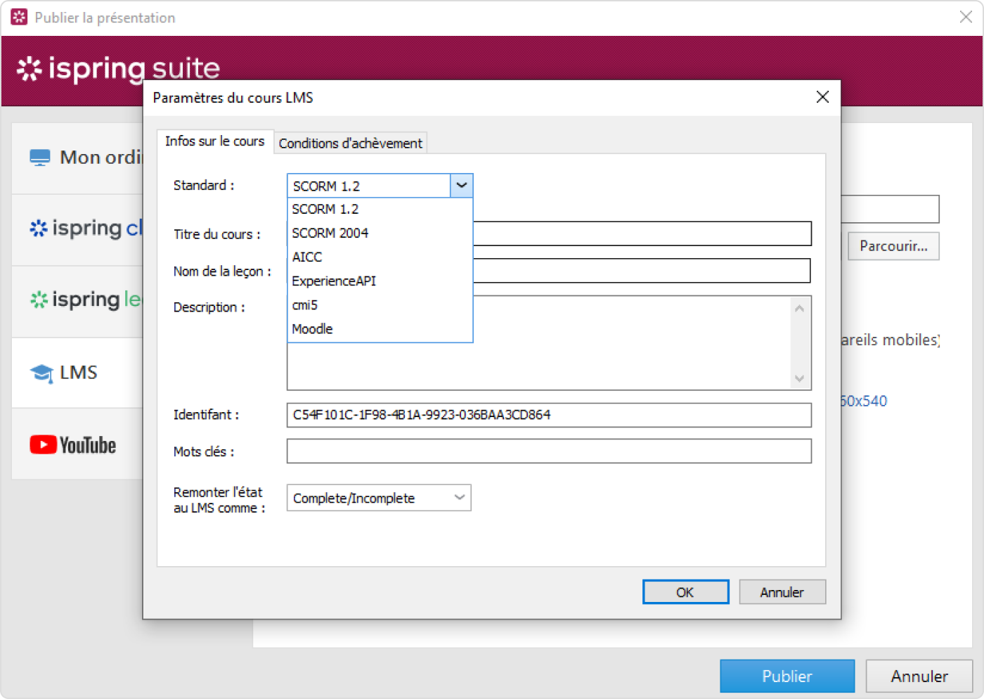The width and height of the screenshot is (984, 699).
Task: Open the iSpring Learn destination
Action: pyautogui.click(x=84, y=300)
